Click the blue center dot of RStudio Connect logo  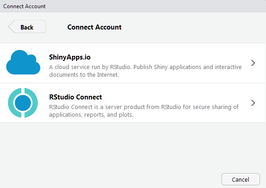pyautogui.click(x=23, y=103)
